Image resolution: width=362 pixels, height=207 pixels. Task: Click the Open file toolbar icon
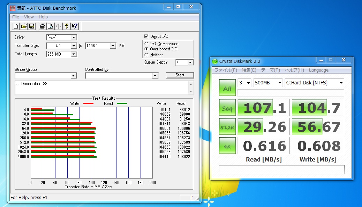(24, 26)
